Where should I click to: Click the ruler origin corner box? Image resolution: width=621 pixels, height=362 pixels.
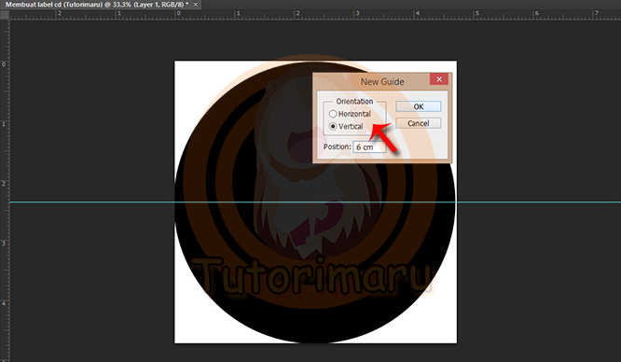coord(5,15)
